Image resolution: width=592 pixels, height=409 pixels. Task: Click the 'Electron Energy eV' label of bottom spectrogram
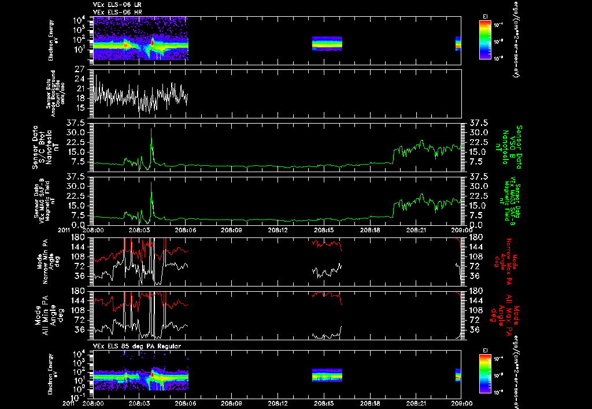(52, 374)
